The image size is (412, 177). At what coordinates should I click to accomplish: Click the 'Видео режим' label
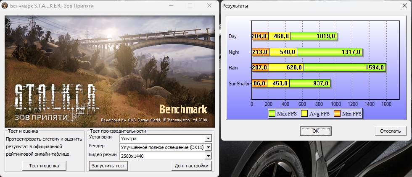(103, 154)
